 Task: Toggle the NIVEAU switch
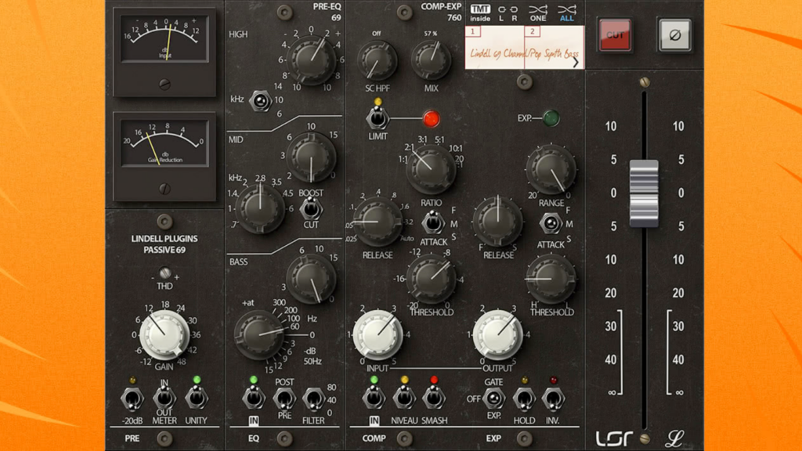[x=404, y=399]
